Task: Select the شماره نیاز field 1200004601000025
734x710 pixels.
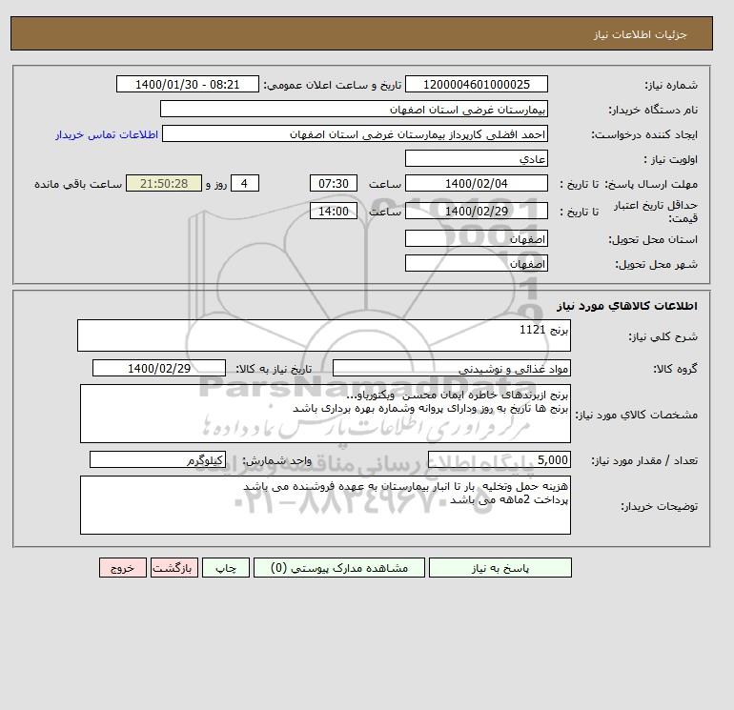Action: point(476,84)
